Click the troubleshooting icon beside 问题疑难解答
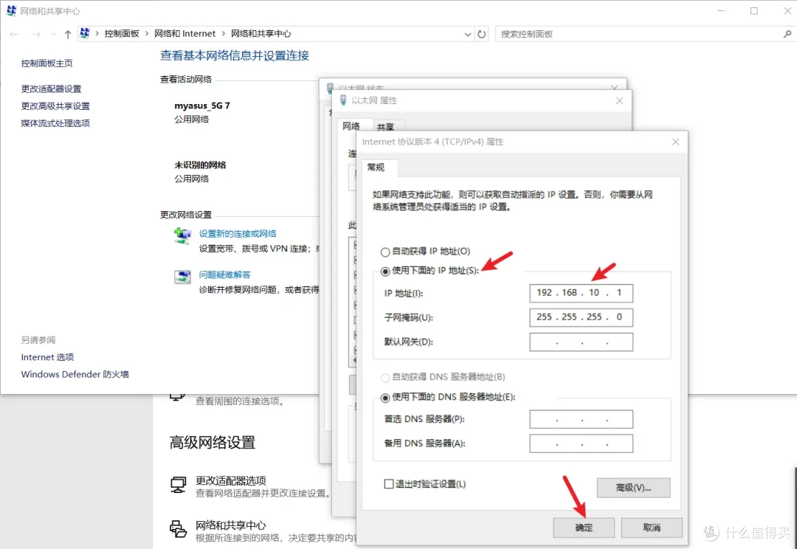797x549 pixels. pyautogui.click(x=182, y=277)
